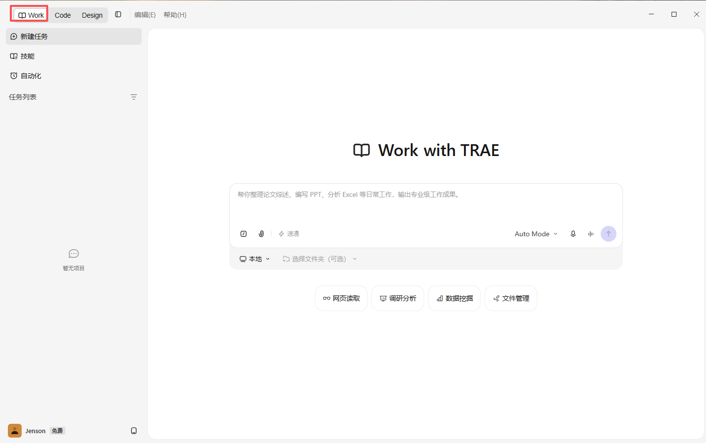Click the send arrow button

(x=609, y=234)
